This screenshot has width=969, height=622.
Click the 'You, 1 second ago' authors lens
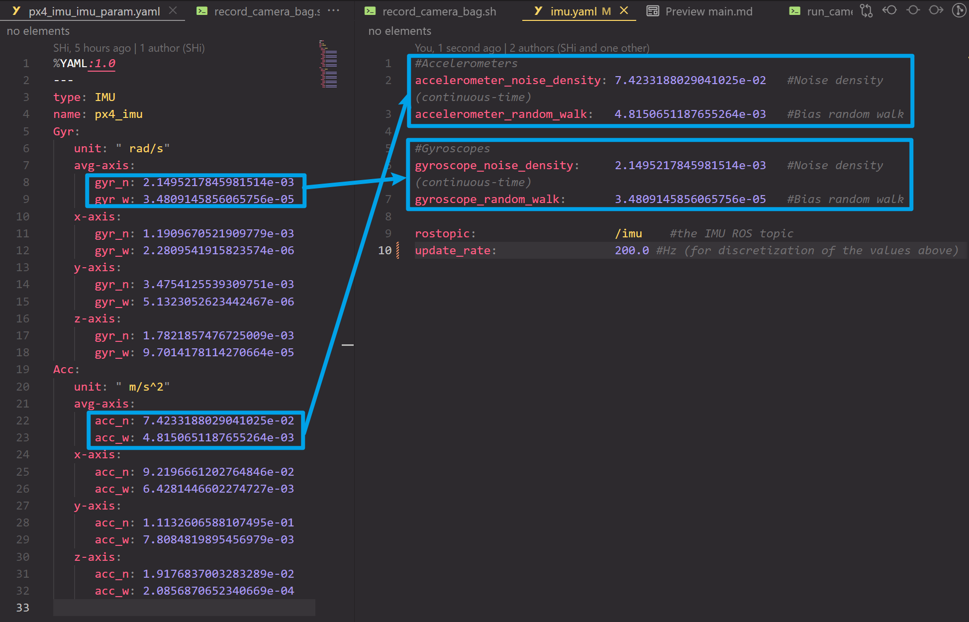click(532, 48)
